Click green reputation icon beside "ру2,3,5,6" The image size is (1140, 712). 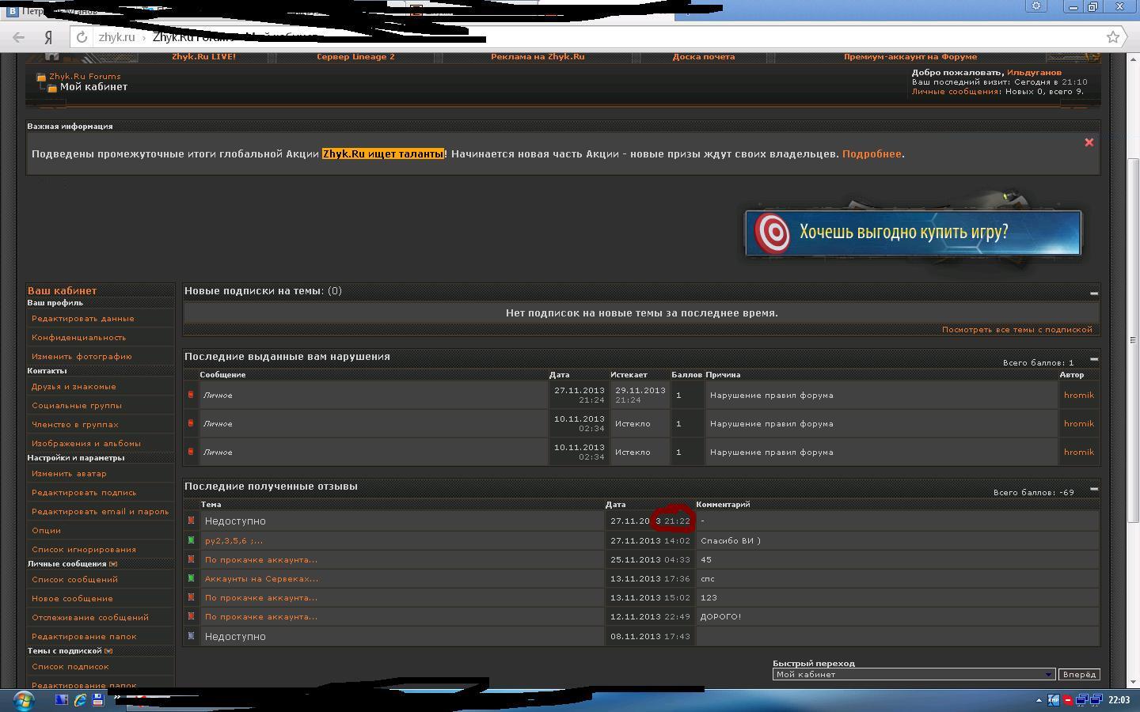[191, 540]
